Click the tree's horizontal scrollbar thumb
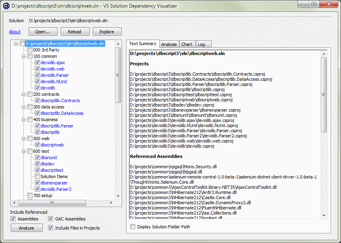 click(52, 203)
